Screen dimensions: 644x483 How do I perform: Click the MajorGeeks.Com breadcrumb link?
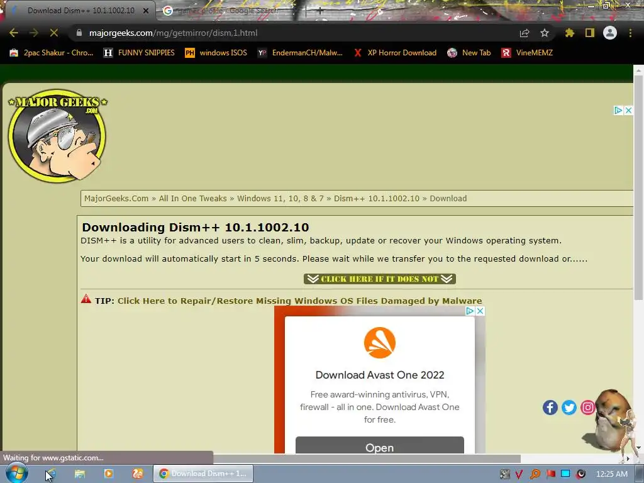click(116, 198)
